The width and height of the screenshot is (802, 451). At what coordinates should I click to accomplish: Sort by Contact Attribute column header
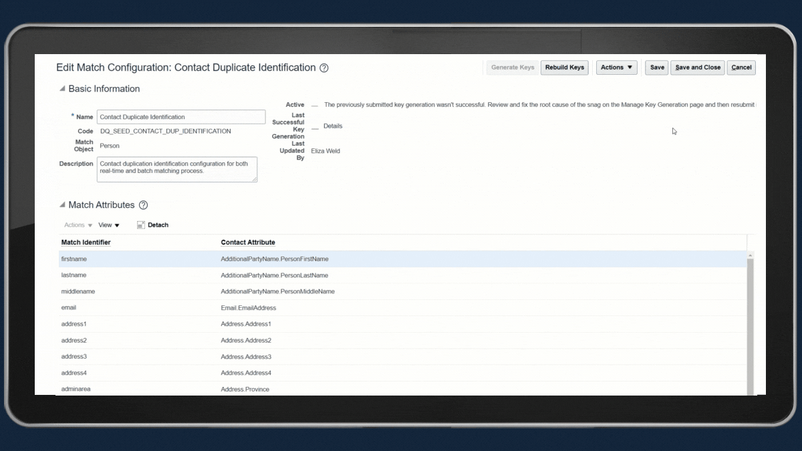point(248,243)
